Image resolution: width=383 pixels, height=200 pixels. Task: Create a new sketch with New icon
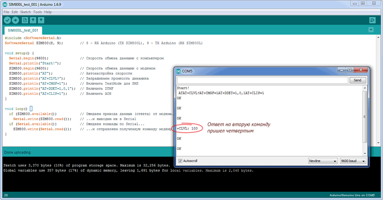click(x=24, y=20)
